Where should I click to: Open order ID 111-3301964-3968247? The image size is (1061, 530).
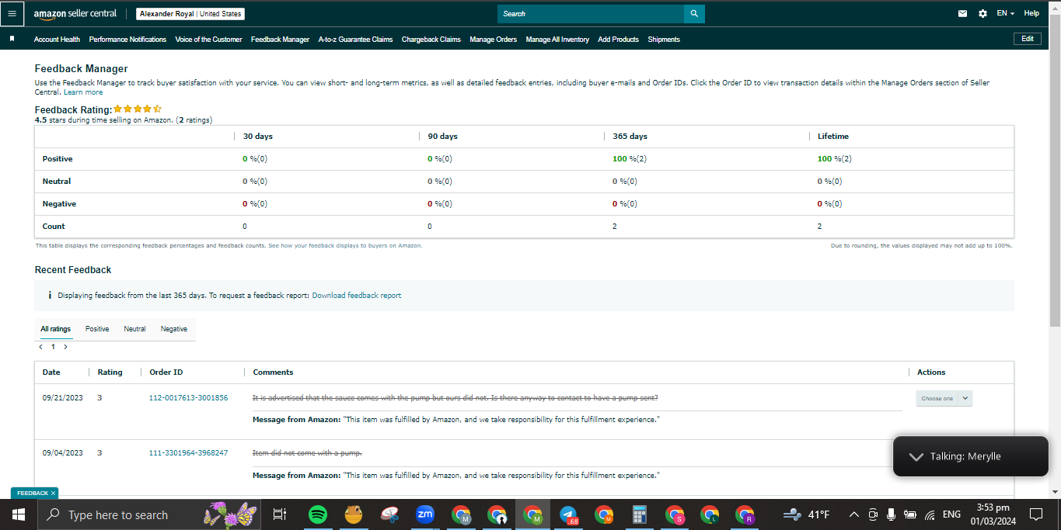pos(188,453)
